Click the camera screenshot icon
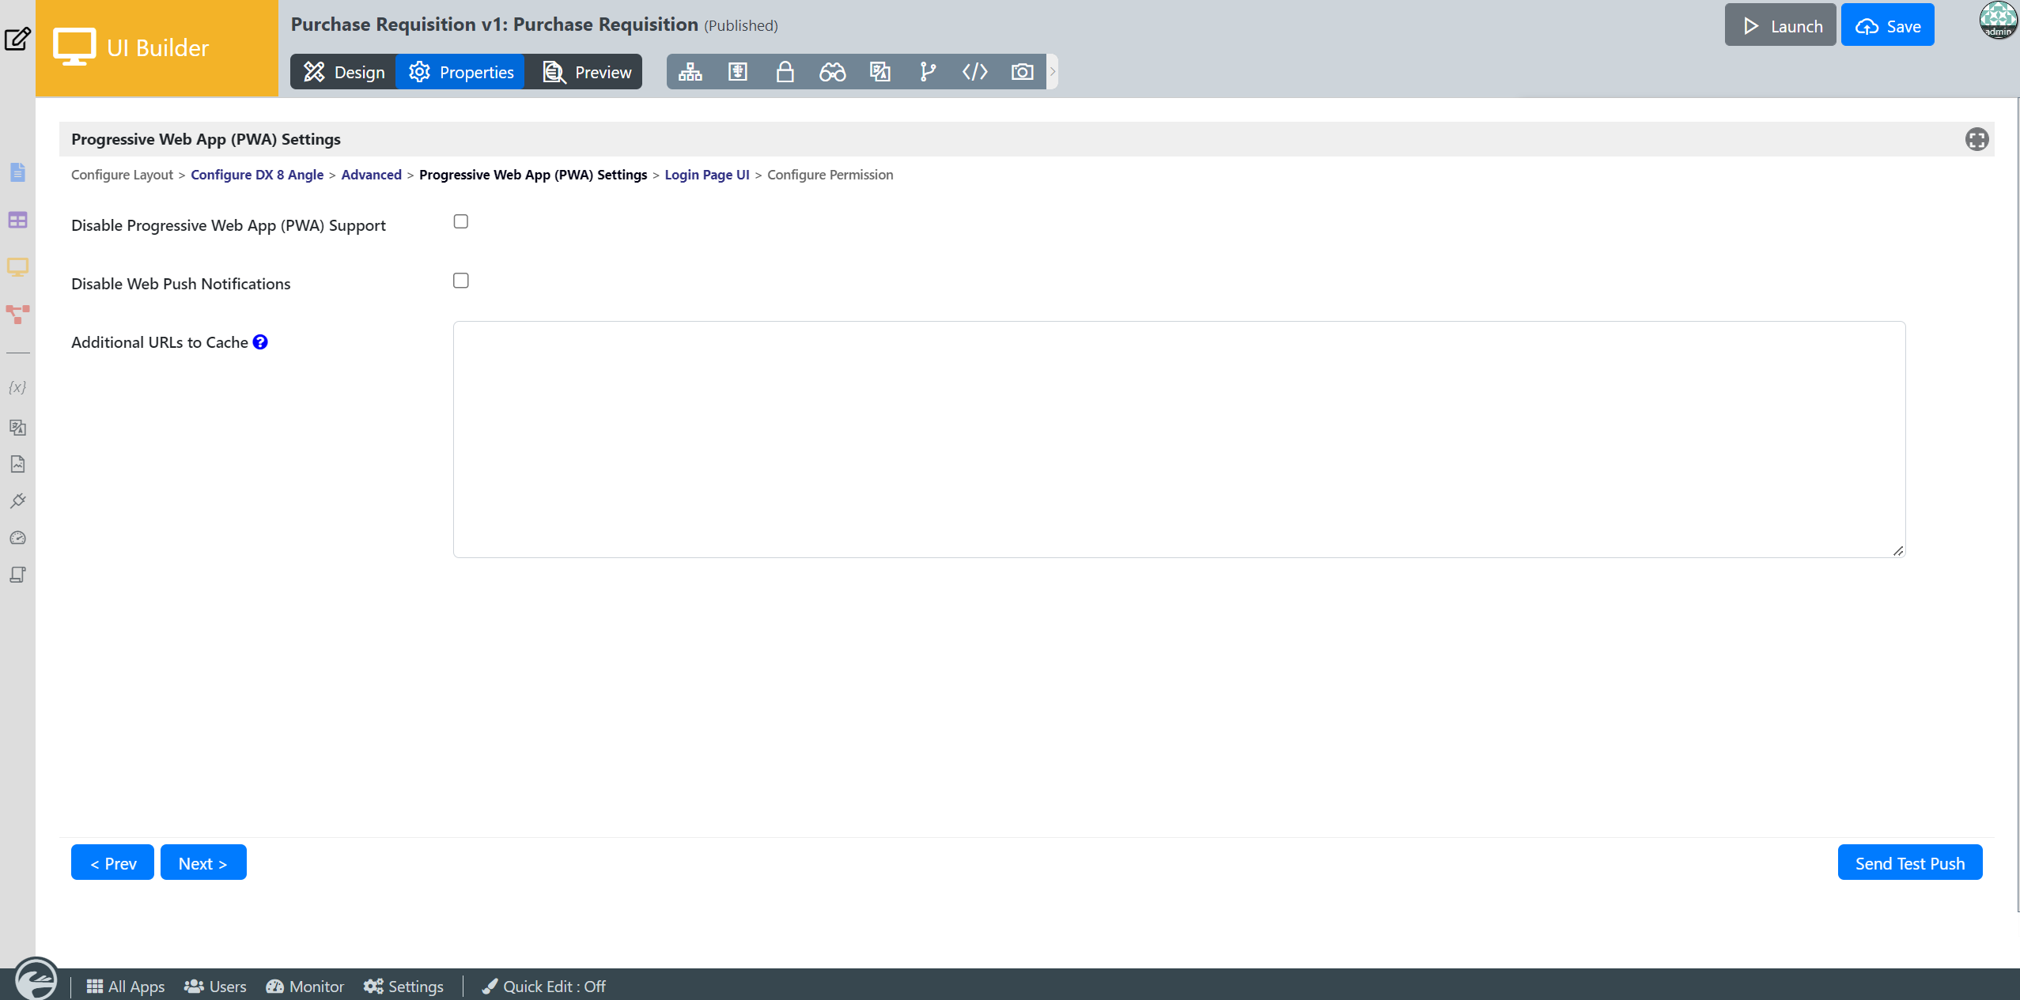The width and height of the screenshot is (2020, 1000). click(1022, 72)
